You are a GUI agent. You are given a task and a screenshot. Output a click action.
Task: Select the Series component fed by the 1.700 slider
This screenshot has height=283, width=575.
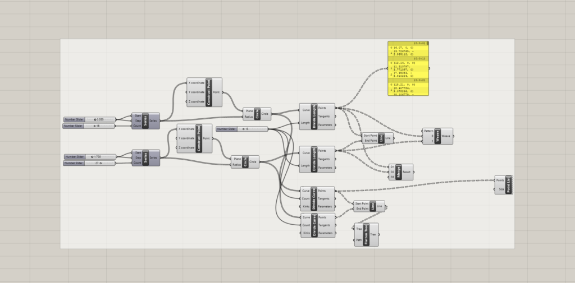tap(145, 158)
